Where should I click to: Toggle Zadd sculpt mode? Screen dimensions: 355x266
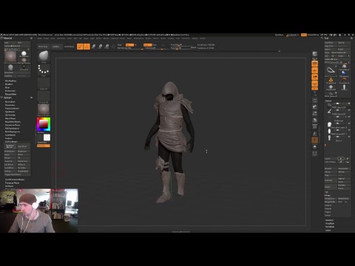(147, 45)
